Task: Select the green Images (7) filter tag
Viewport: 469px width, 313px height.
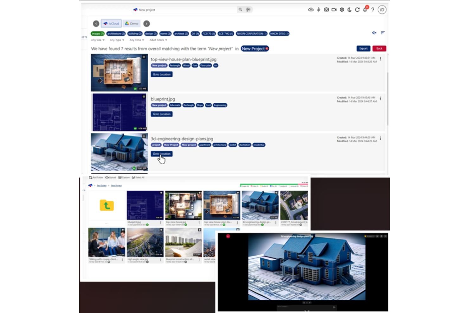Action: pos(98,34)
